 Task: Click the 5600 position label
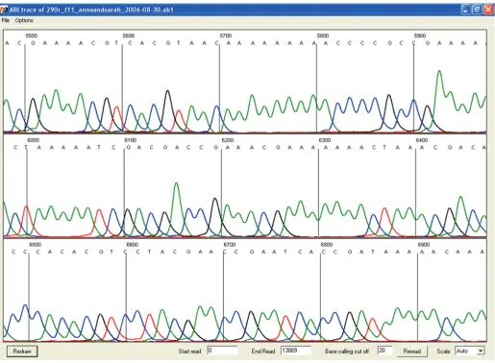(129, 36)
